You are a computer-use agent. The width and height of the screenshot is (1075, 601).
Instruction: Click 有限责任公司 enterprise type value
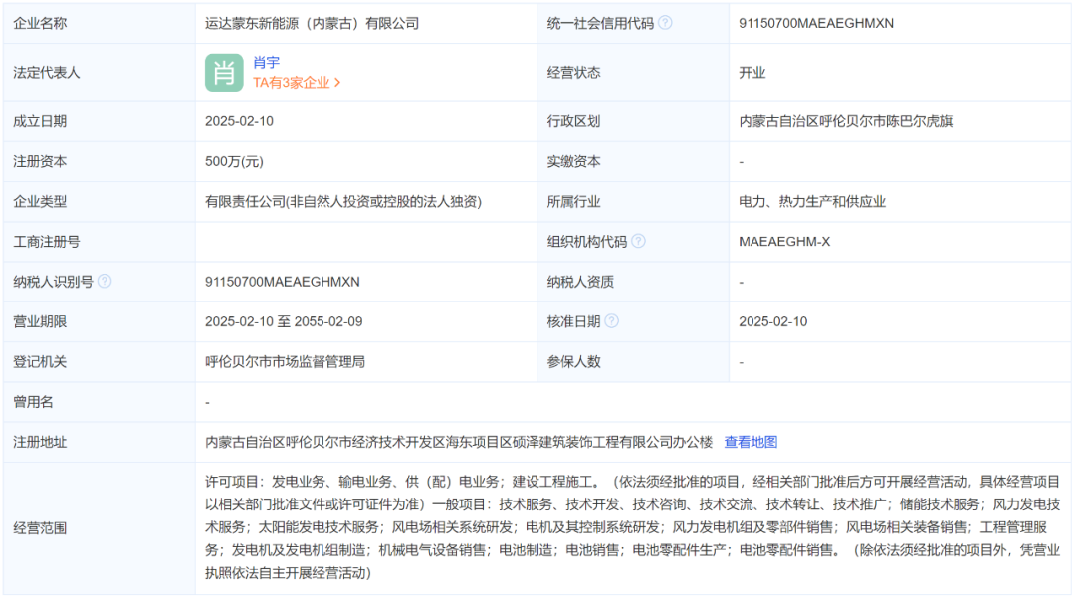[343, 201]
